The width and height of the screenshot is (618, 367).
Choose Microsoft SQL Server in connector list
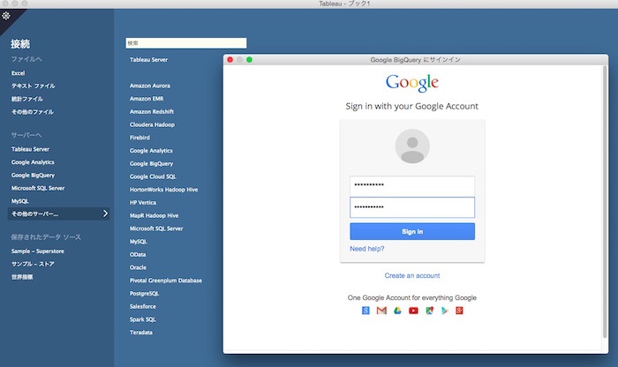point(156,228)
